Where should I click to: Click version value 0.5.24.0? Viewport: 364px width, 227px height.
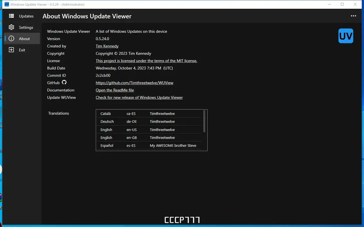click(102, 39)
